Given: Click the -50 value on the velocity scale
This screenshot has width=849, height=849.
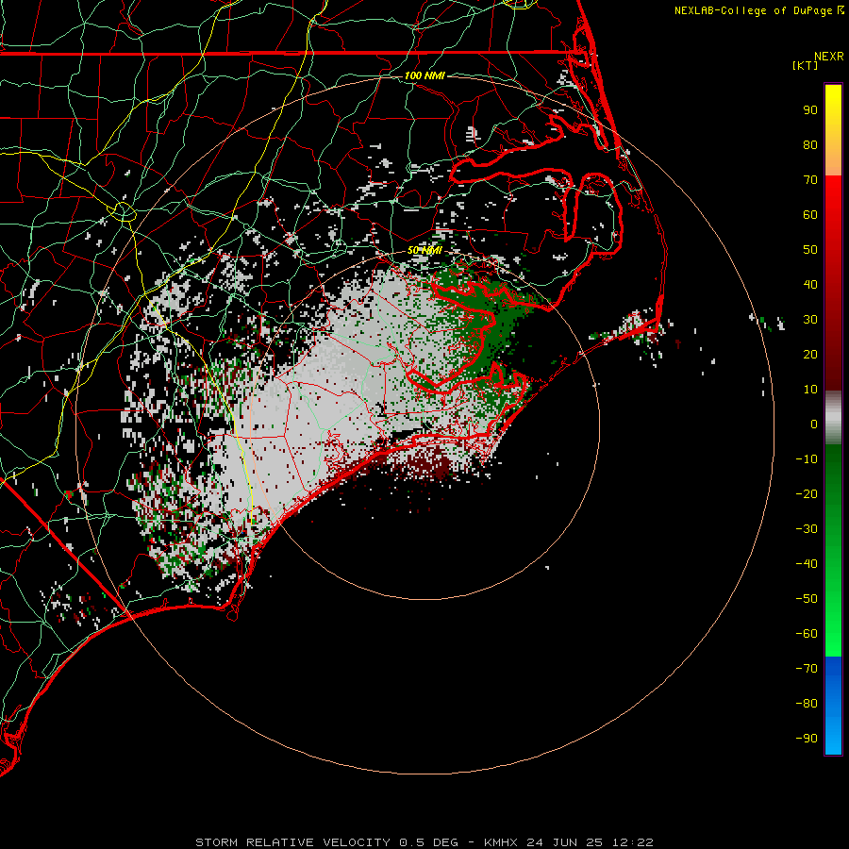Looking at the screenshot, I should coord(807,599).
